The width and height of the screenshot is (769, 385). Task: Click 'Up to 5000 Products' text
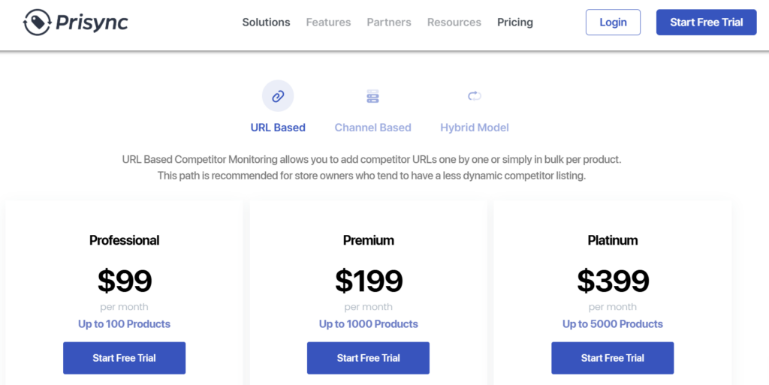613,324
